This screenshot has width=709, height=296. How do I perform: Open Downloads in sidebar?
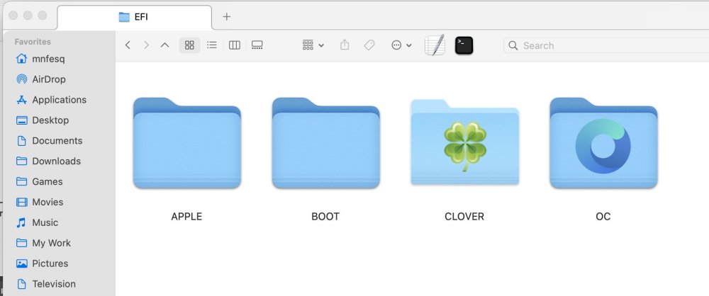point(48,161)
